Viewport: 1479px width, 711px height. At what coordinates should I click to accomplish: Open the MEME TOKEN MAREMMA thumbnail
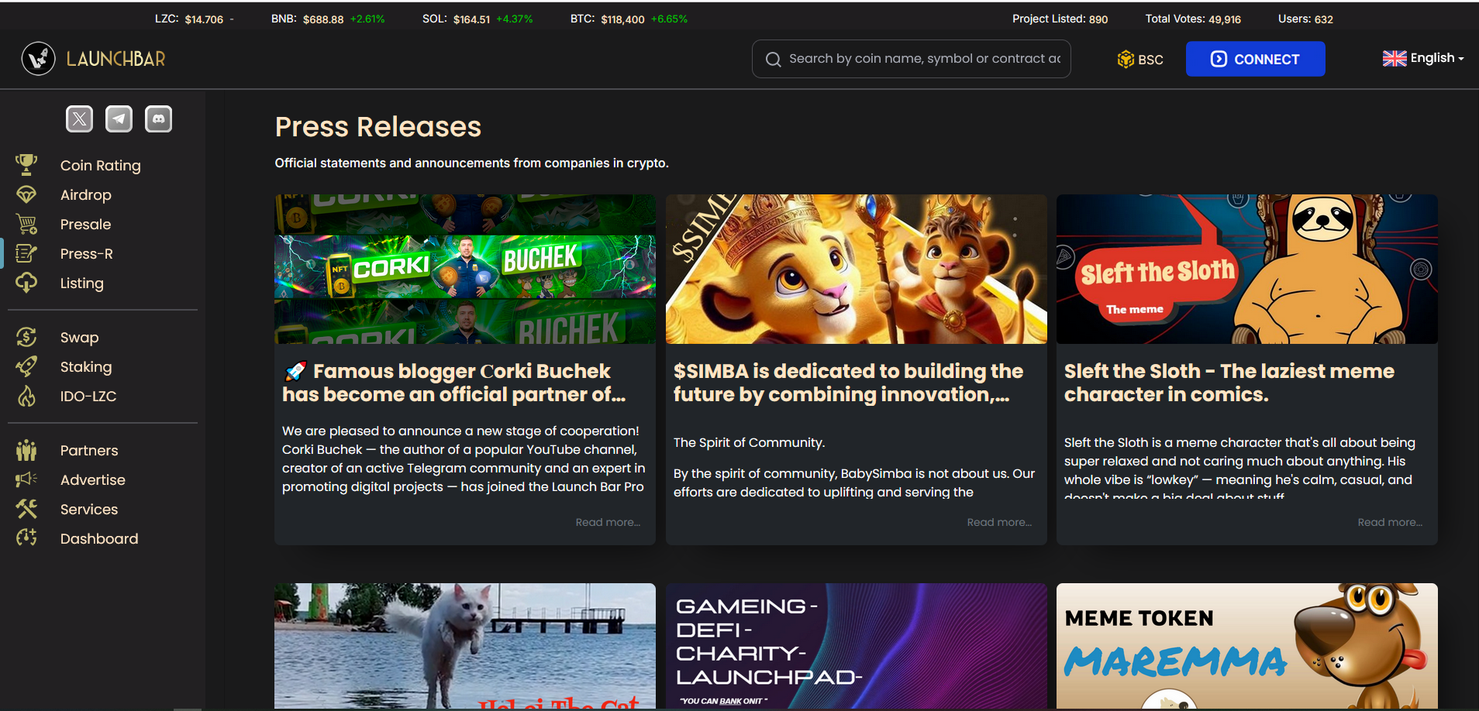(x=1246, y=645)
